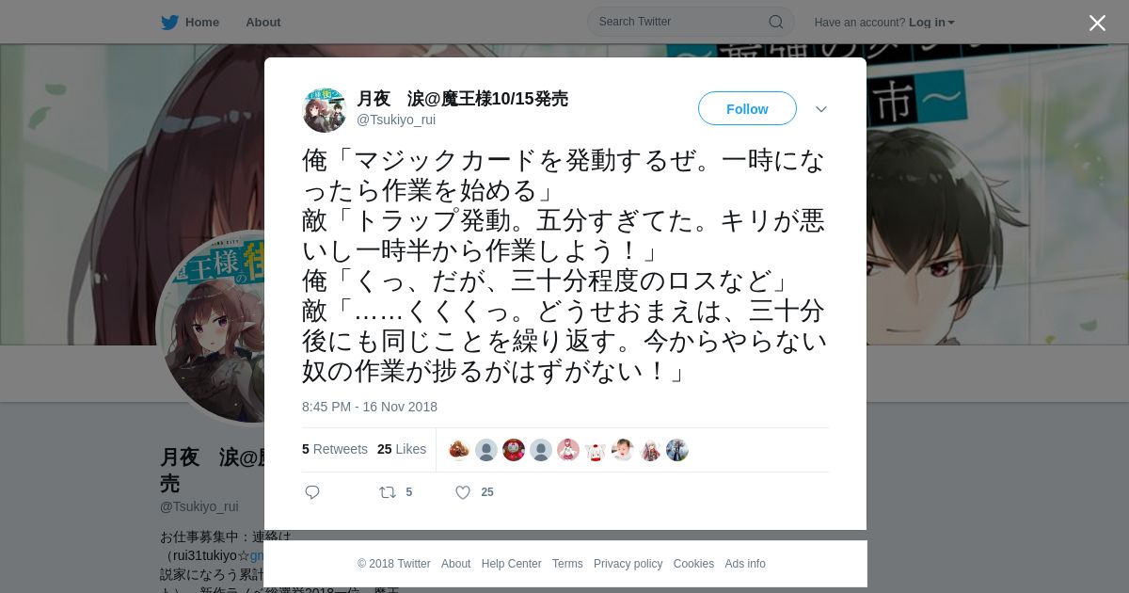This screenshot has height=593, width=1129.
Task: View the 25 Likes list
Action: pos(402,449)
